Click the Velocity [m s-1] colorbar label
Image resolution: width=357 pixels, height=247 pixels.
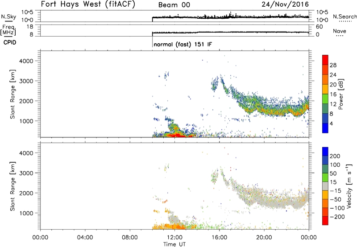[x=349, y=186]
